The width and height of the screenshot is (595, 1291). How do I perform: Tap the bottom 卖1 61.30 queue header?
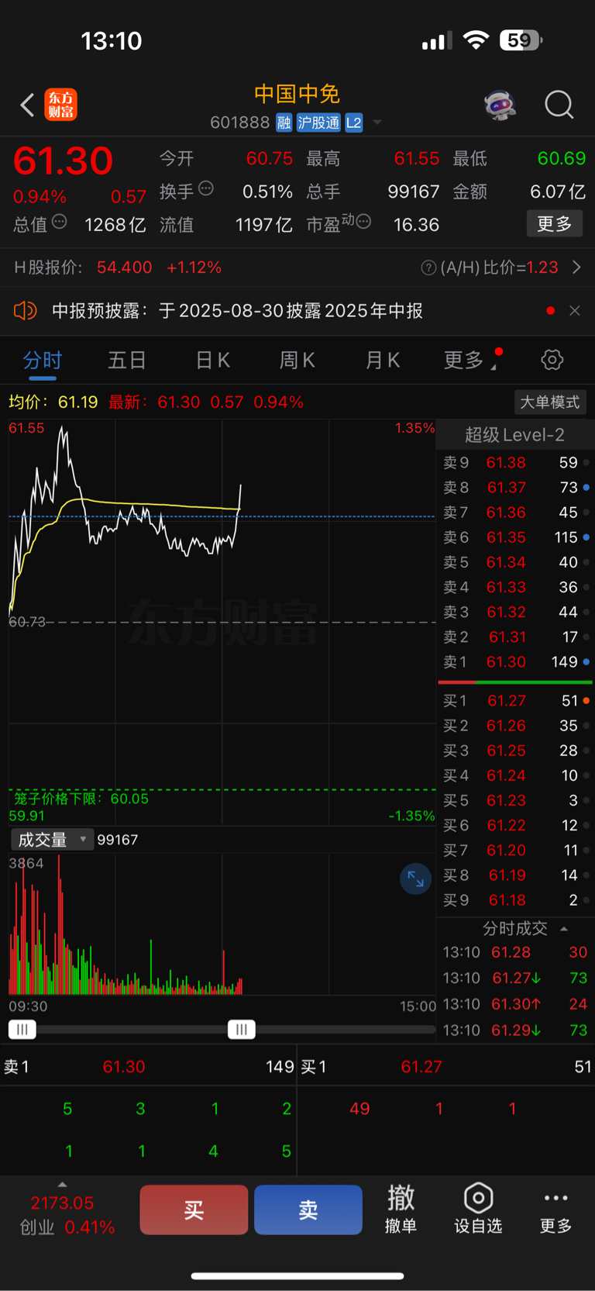point(148,1067)
